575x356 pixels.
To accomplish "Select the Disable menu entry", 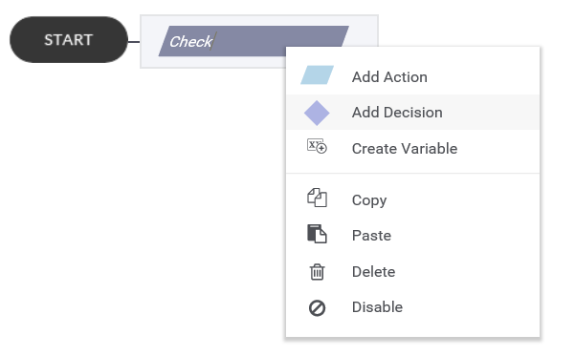I will pyautogui.click(x=412, y=307).
